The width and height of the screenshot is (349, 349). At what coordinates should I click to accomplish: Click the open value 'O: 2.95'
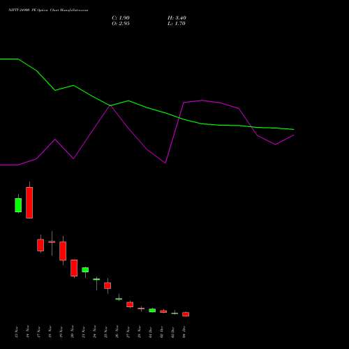point(121,24)
